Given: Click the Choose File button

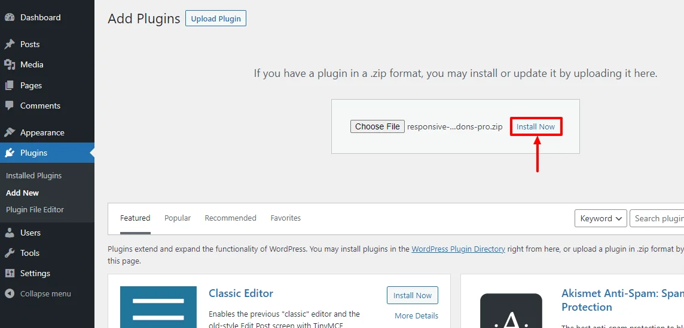Looking at the screenshot, I should [377, 126].
